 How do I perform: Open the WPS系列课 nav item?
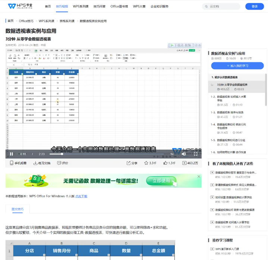click(x=81, y=6)
